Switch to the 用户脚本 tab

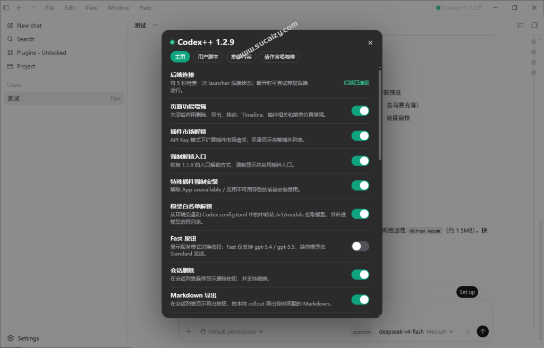208,57
